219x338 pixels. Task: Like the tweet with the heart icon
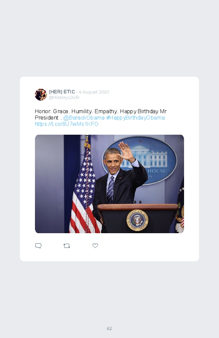95,245
